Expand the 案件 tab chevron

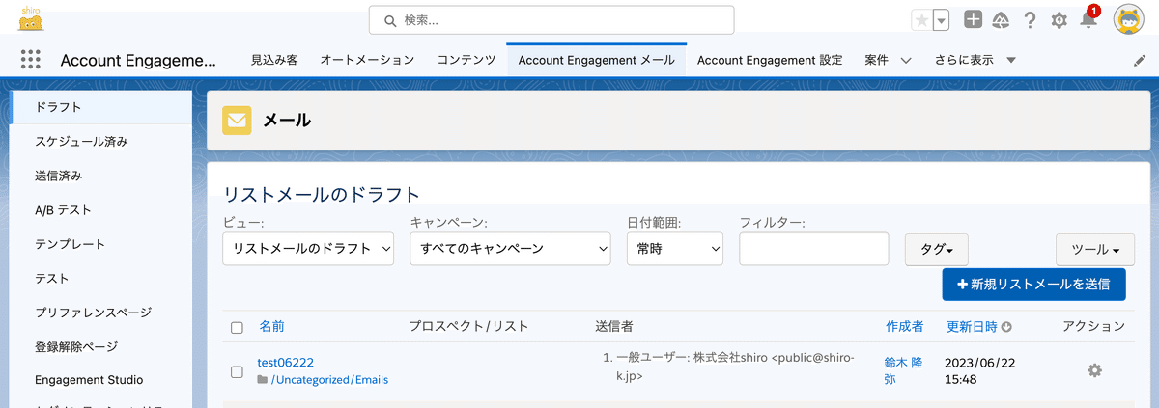coord(906,60)
